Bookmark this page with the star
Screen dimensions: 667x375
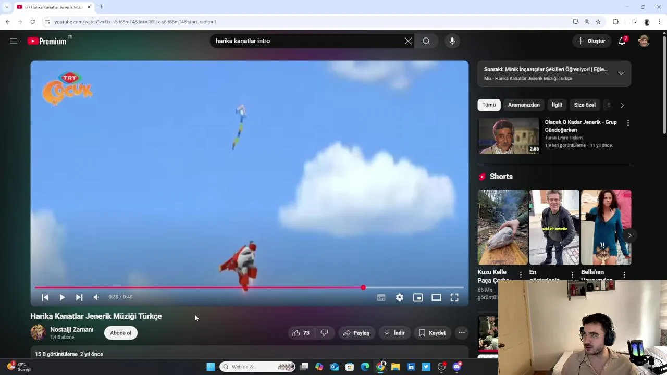[x=598, y=22]
